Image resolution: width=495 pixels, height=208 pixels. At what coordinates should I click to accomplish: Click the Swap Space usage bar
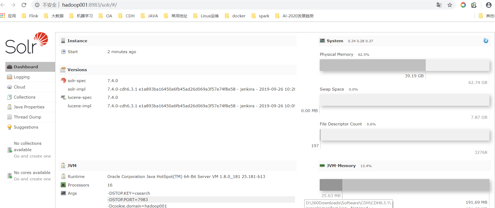404,100
